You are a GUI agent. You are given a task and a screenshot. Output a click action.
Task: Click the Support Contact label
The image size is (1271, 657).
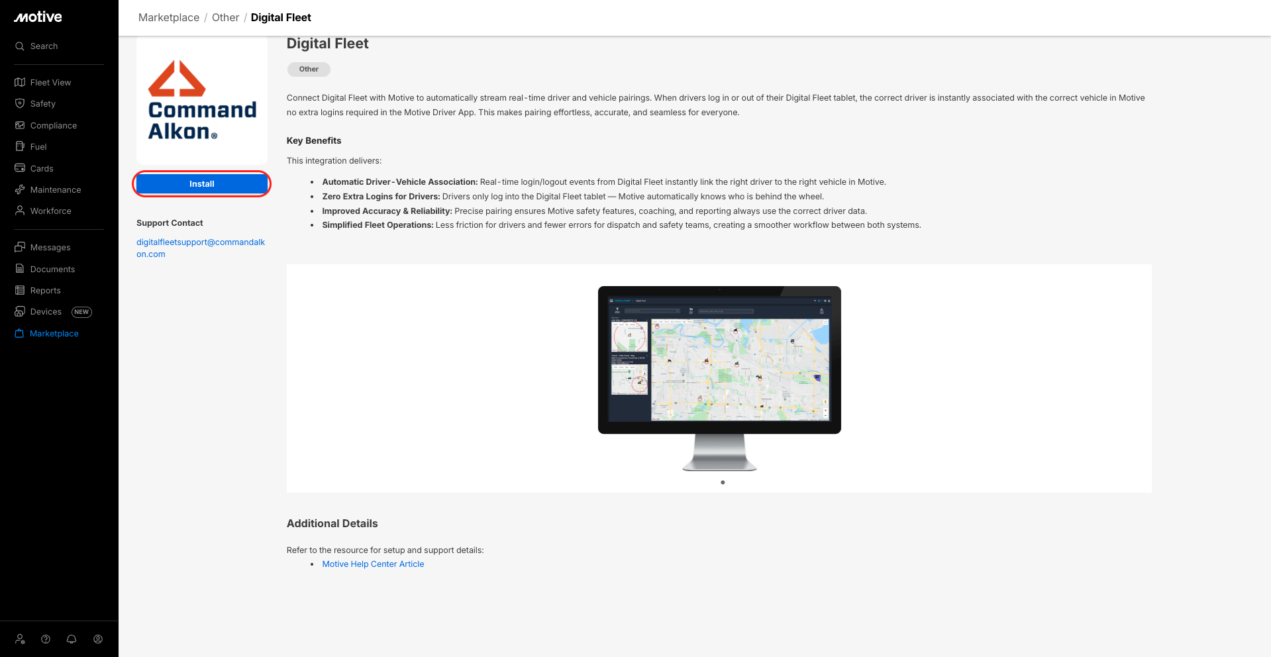pos(170,223)
